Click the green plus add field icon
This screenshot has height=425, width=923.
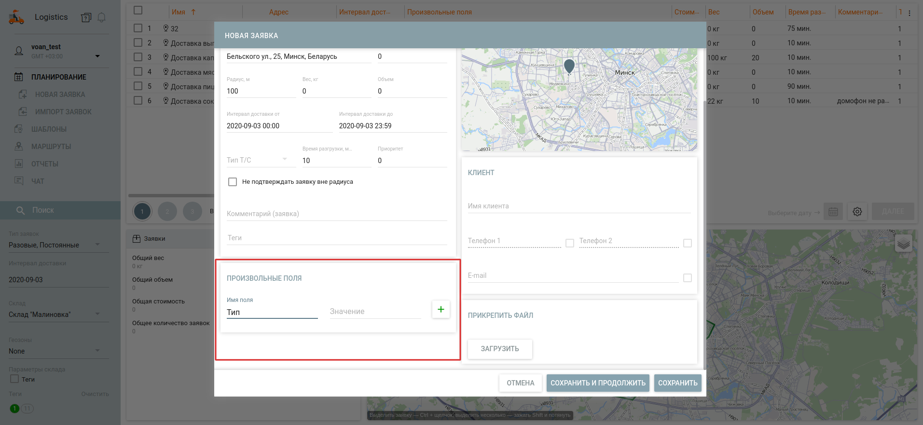click(x=441, y=309)
